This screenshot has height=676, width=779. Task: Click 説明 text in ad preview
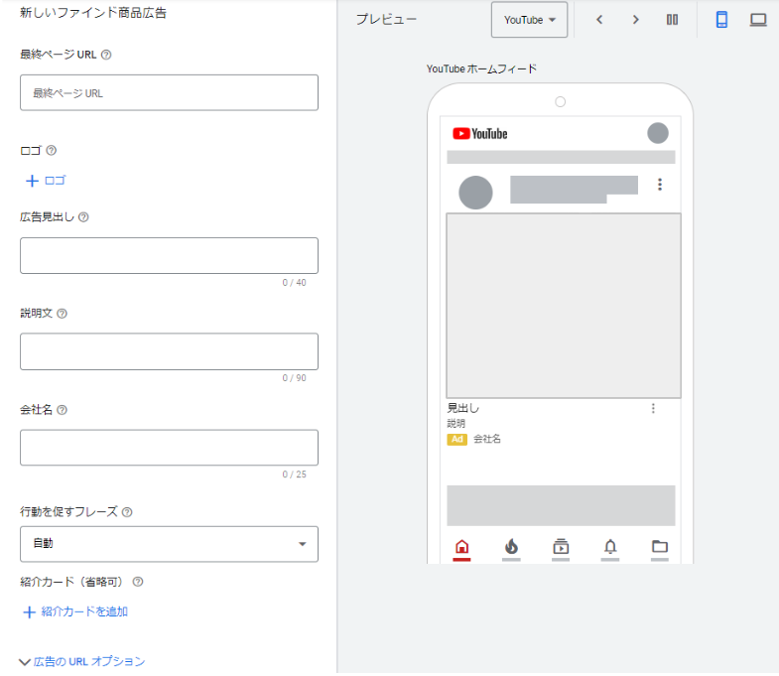pyautogui.click(x=456, y=424)
